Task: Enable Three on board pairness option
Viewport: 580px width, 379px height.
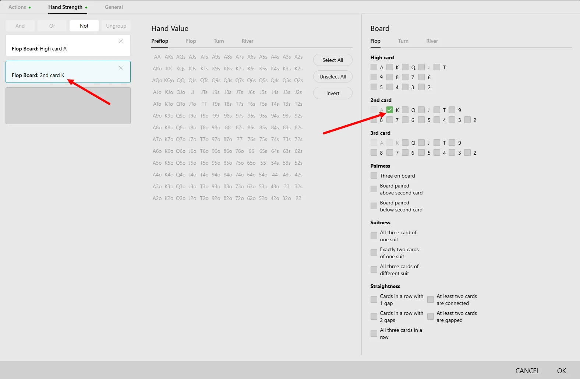Action: pos(374,176)
